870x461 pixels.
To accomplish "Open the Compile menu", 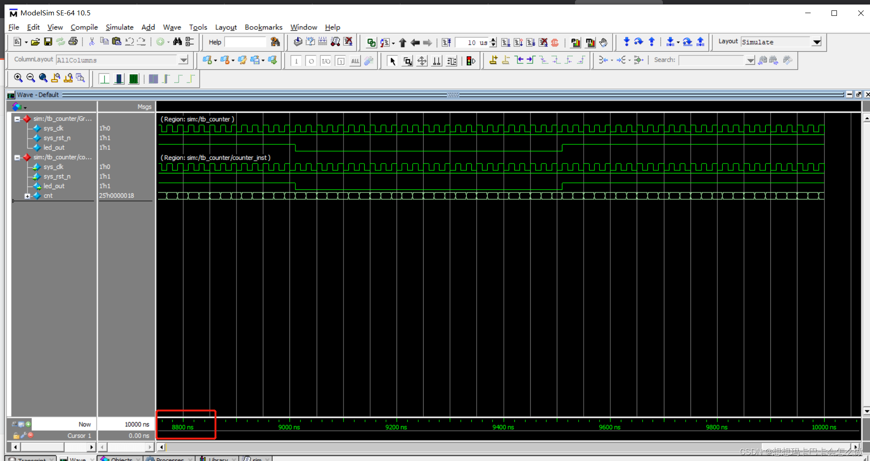I will 84,27.
